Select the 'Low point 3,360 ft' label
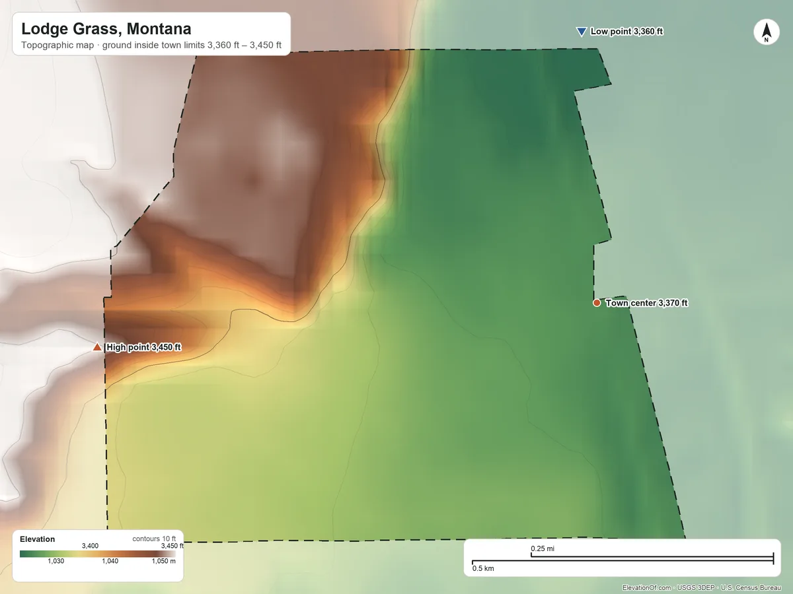 click(626, 32)
